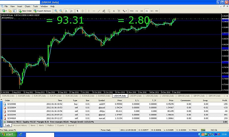The height and width of the screenshot is (137, 229).
Task: Switch to EURJPY,Daily chart tab
Action: [x=56, y=96]
